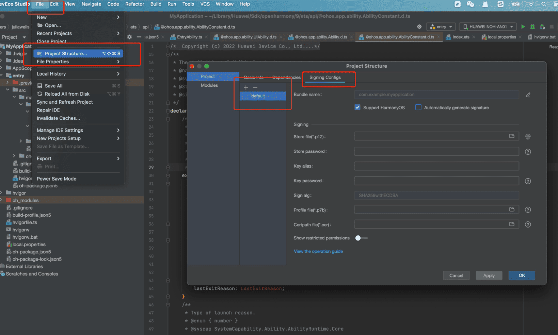The image size is (558, 335).
Task: Click the fingerprint icon beside Store file
Action: click(x=528, y=137)
